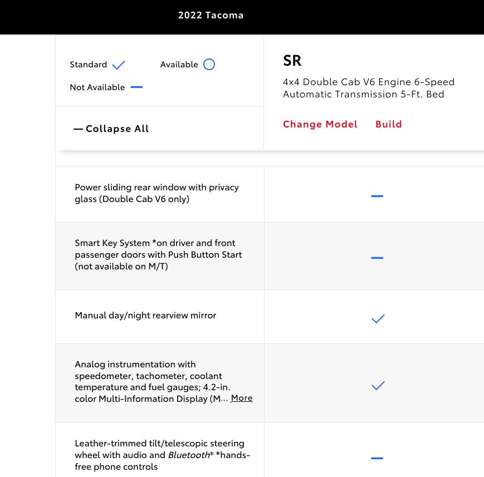Viewport: 484px width, 477px height.
Task: Click not-available dash for Smart Key System
Action: [377, 258]
